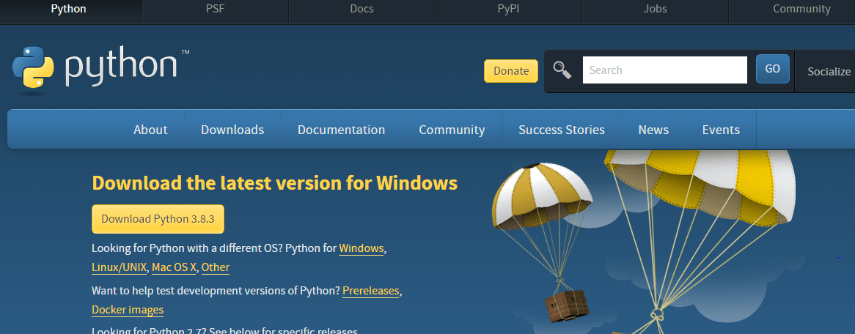Open the PSF top tab
The width and height of the screenshot is (855, 334).
coord(216,9)
